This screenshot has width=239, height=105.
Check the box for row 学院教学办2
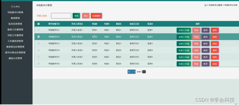pyautogui.click(x=39, y=37)
